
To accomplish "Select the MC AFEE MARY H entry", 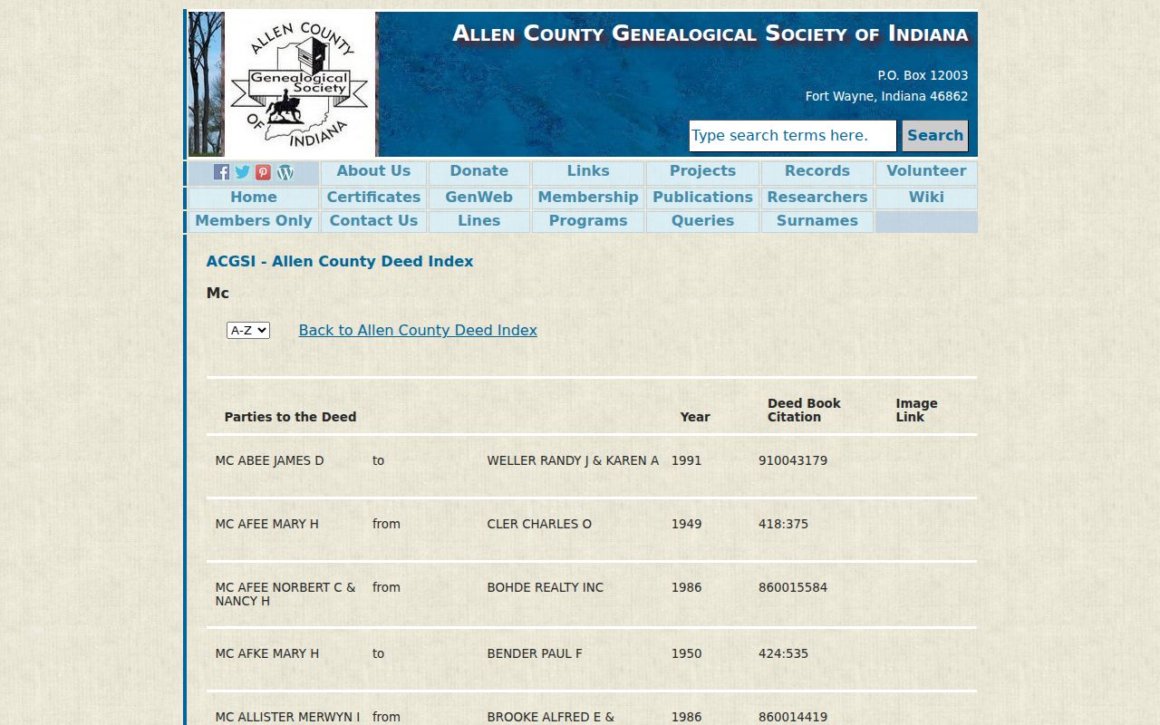I will (267, 524).
